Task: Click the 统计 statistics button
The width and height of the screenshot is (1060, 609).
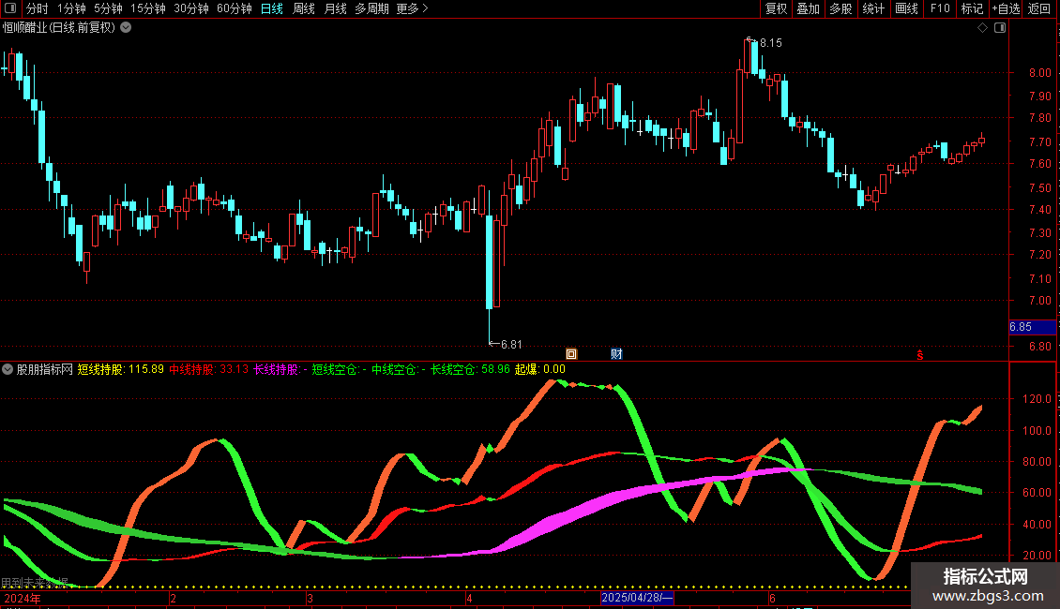Action: coord(873,8)
